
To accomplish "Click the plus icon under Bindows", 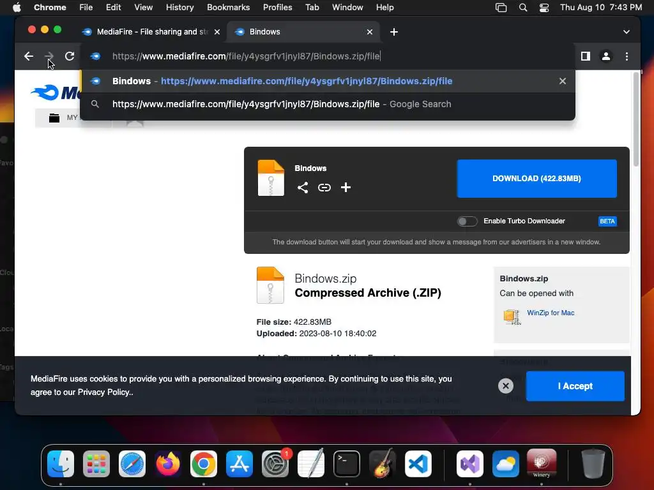I will tap(346, 188).
